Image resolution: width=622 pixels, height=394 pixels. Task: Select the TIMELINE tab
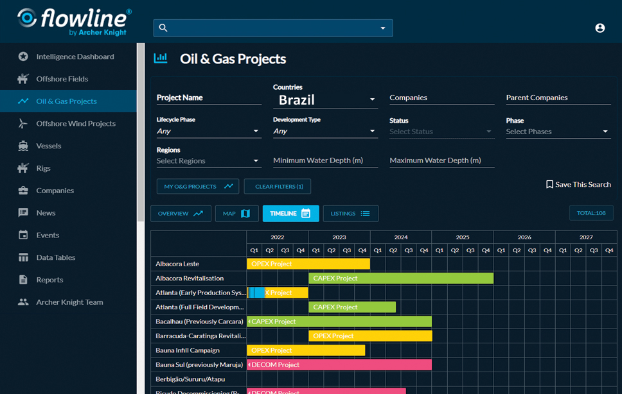291,214
